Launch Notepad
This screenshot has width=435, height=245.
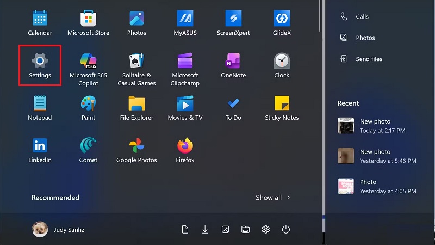point(40,108)
